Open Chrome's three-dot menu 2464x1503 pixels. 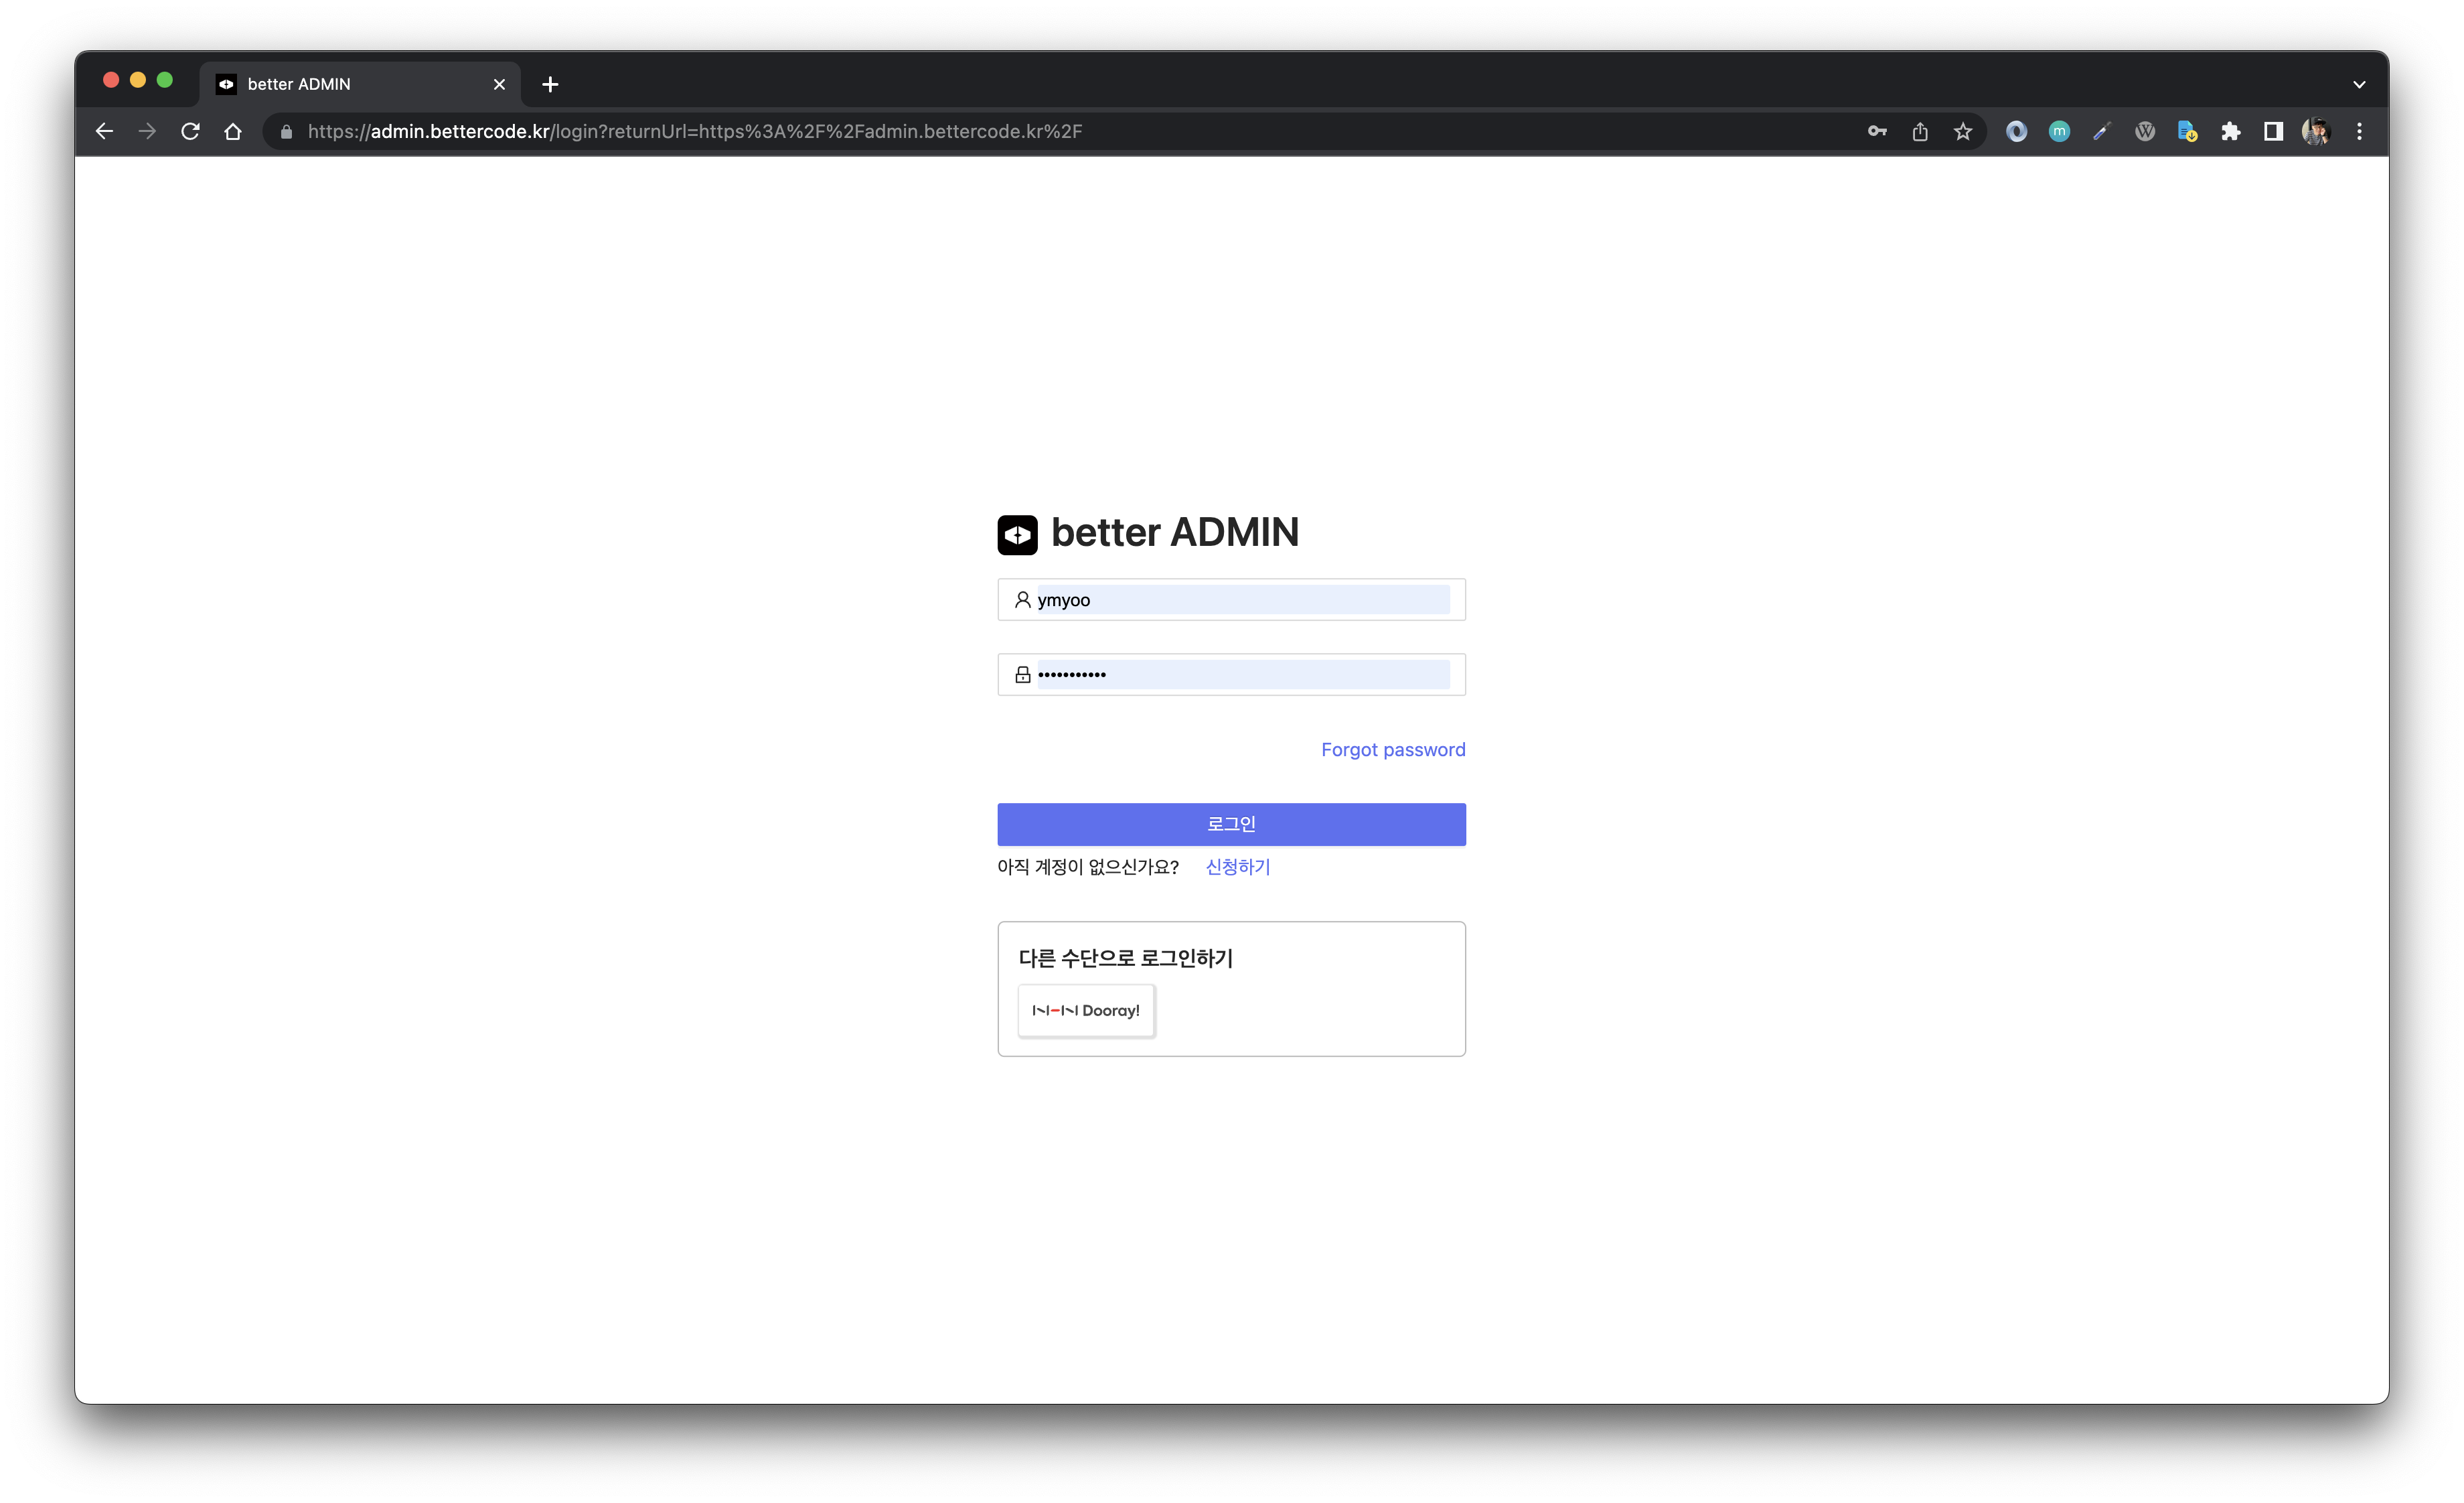pyautogui.click(x=2359, y=131)
